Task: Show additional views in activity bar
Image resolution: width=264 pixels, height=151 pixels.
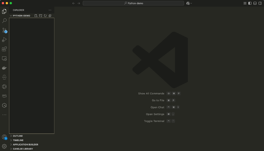Action: (4, 115)
